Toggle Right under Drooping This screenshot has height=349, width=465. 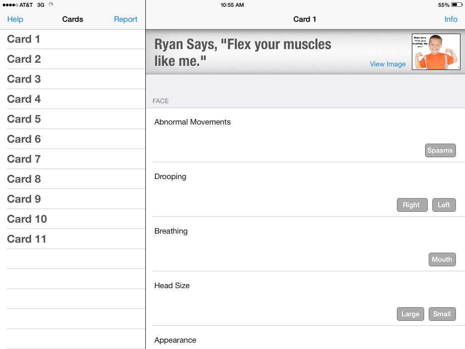click(412, 205)
